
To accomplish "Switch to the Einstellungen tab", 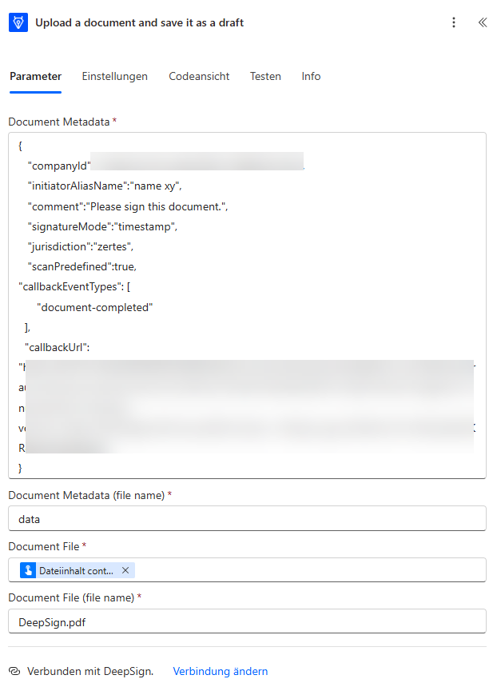I will click(115, 76).
